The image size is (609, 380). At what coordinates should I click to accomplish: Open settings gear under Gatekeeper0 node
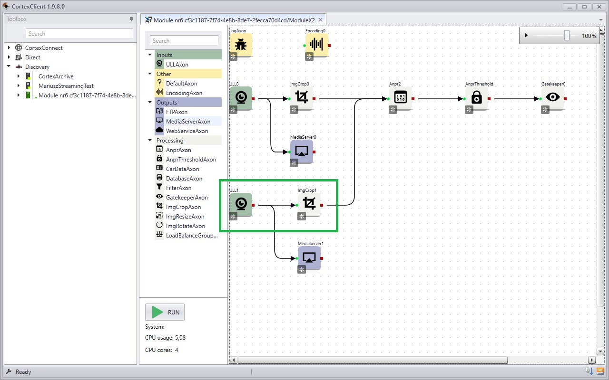[545, 110]
